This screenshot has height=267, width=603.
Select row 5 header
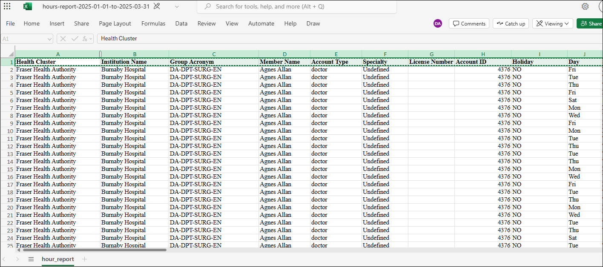(x=7, y=92)
